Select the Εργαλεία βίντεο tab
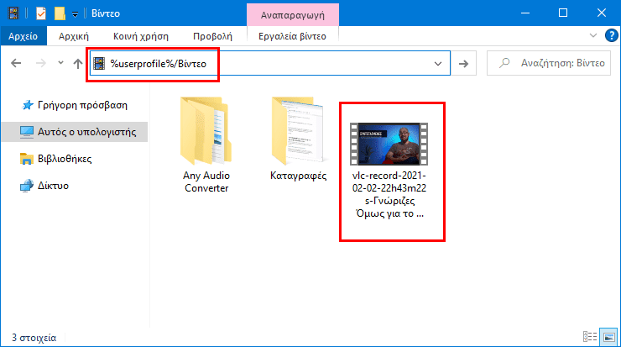The width and height of the screenshot is (621, 347). 292,36
